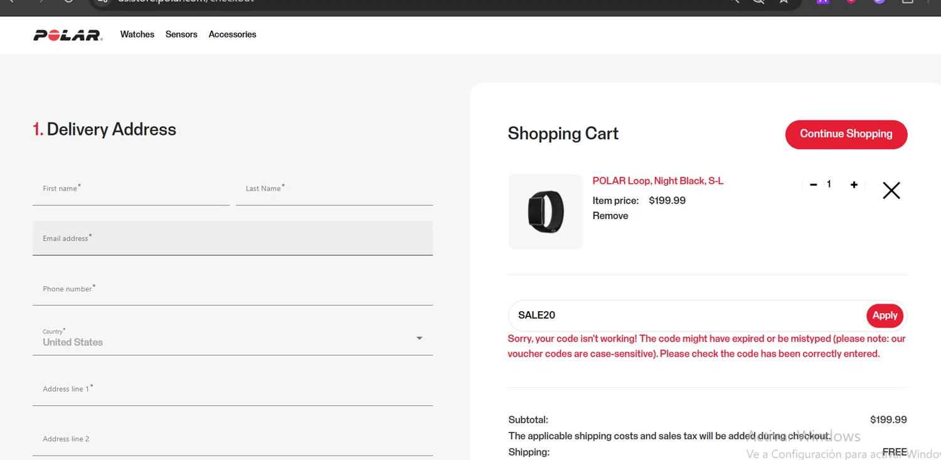The image size is (941, 460).
Task: Click the quantity value 1
Action: 829,185
